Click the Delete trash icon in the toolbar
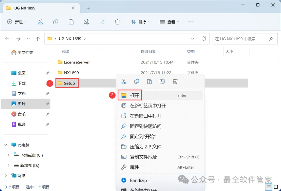Viewport: 281px width, 191px height. [x=117, y=22]
